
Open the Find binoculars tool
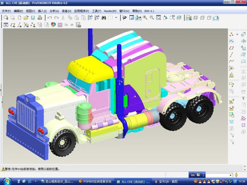coord(103,18)
